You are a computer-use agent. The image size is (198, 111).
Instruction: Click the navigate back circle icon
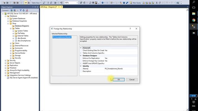(x=102, y=3)
